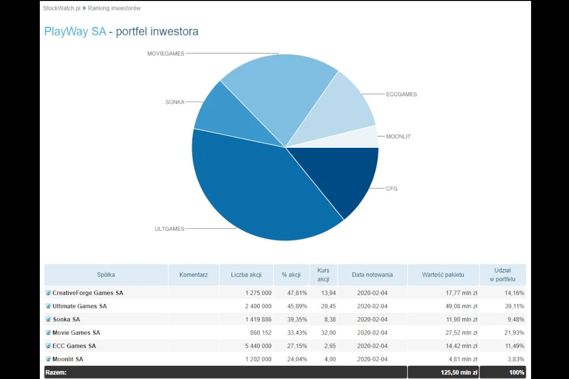Select the SONKA chart label

174,102
